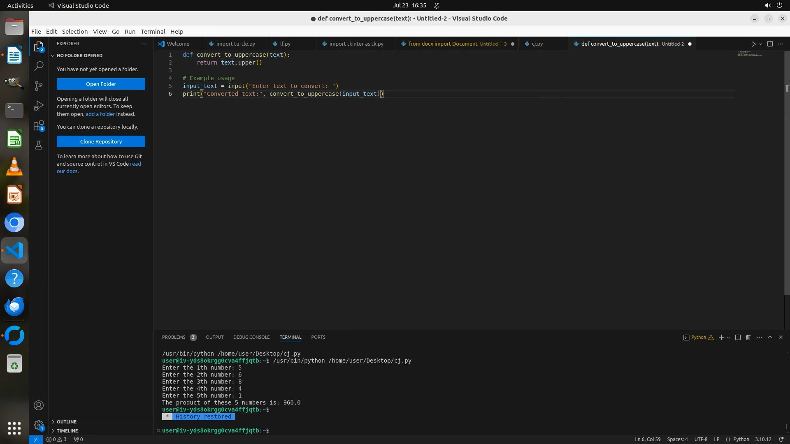Expand the Outline section
The width and height of the screenshot is (790, 444).
pyautogui.click(x=67, y=422)
